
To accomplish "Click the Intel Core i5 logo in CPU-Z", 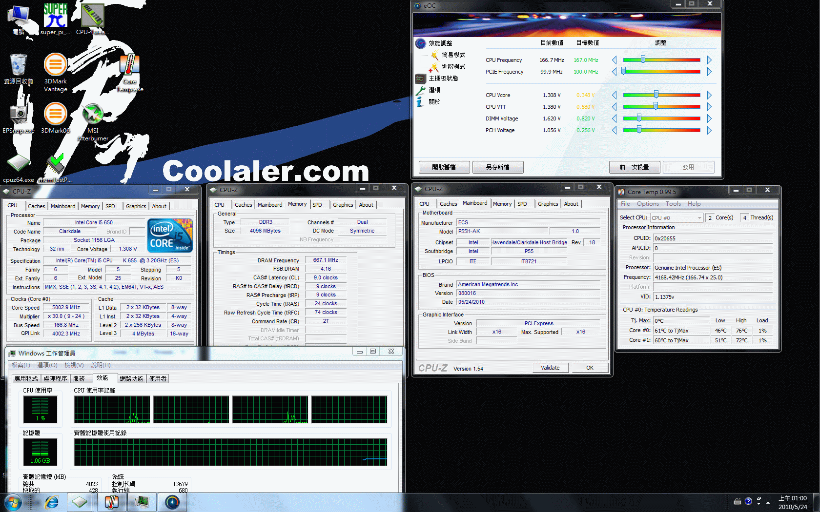I will tap(170, 236).
